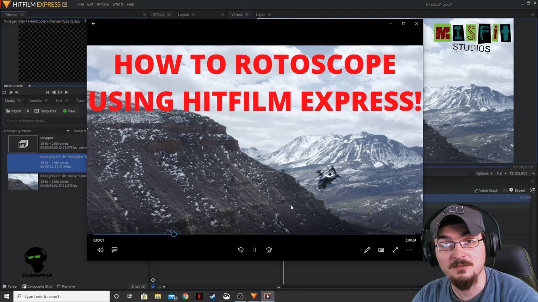Enter fullscreen in the video player
Image resolution: width=538 pixels, height=302 pixels.
395,250
